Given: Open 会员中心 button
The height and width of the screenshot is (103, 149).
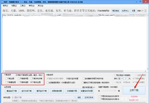Looking at the screenshot, I should (125, 11).
